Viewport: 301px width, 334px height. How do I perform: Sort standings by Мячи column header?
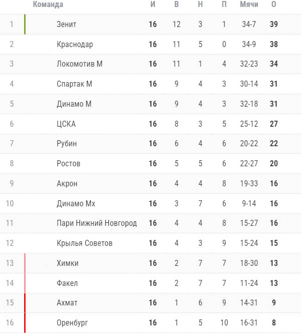249,5
